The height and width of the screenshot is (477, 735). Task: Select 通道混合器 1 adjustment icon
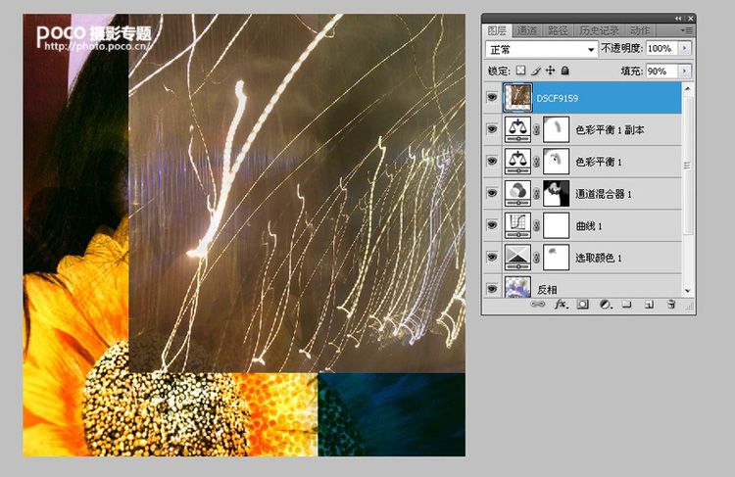[518, 193]
